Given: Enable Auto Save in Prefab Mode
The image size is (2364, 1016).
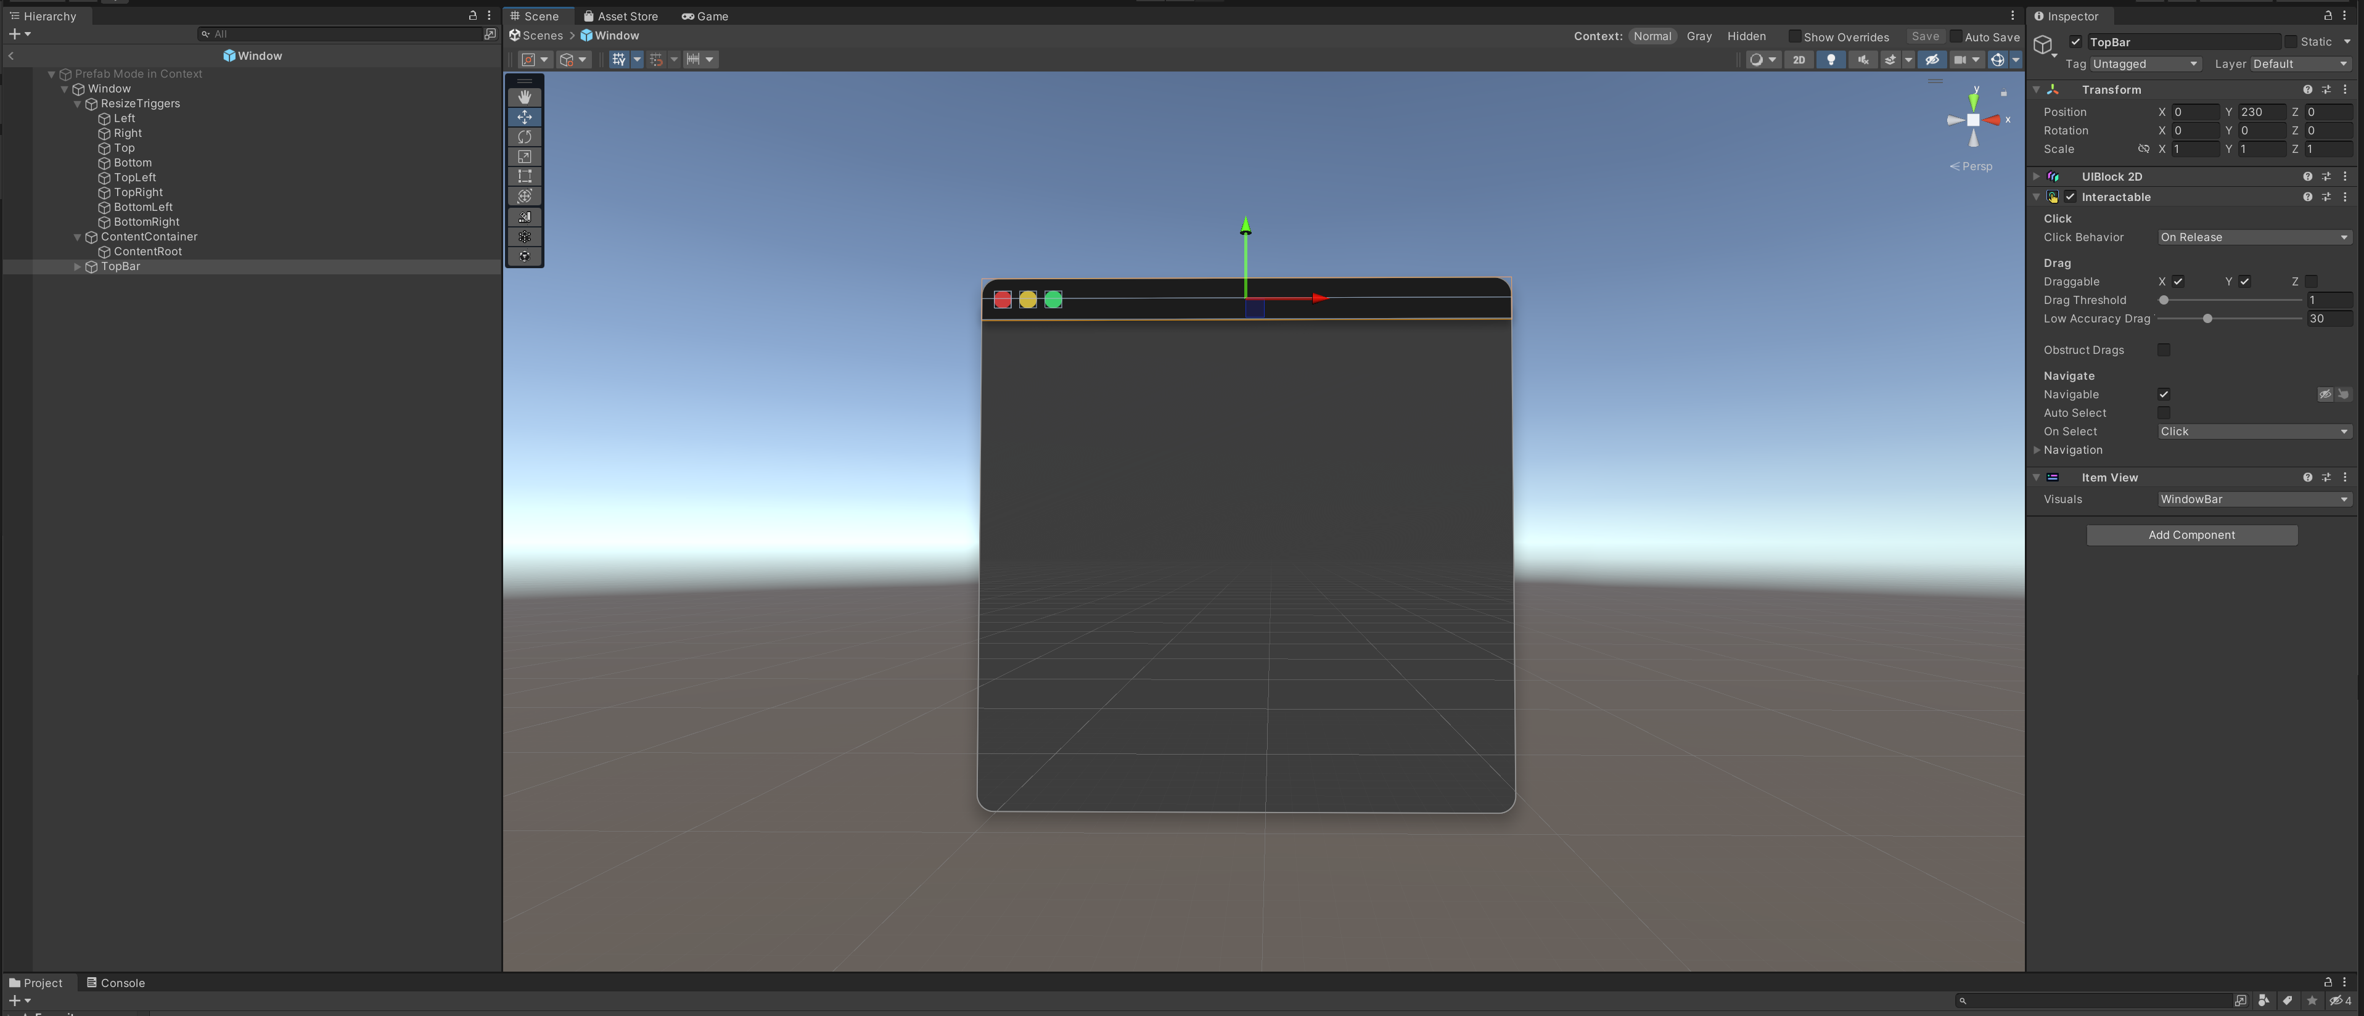Looking at the screenshot, I should [1956, 37].
